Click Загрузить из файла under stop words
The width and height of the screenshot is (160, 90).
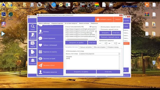(x=81, y=72)
